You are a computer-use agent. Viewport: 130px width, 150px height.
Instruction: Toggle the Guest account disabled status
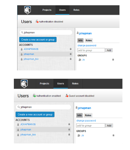80,96
